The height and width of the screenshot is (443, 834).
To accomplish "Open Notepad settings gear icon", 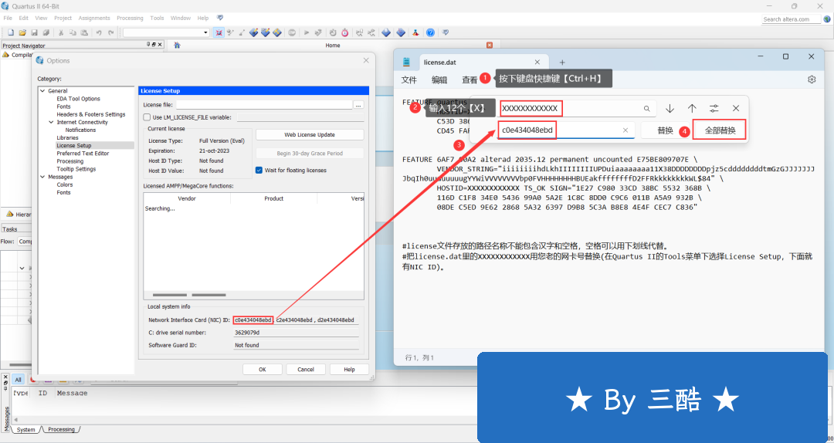I will [x=812, y=79].
